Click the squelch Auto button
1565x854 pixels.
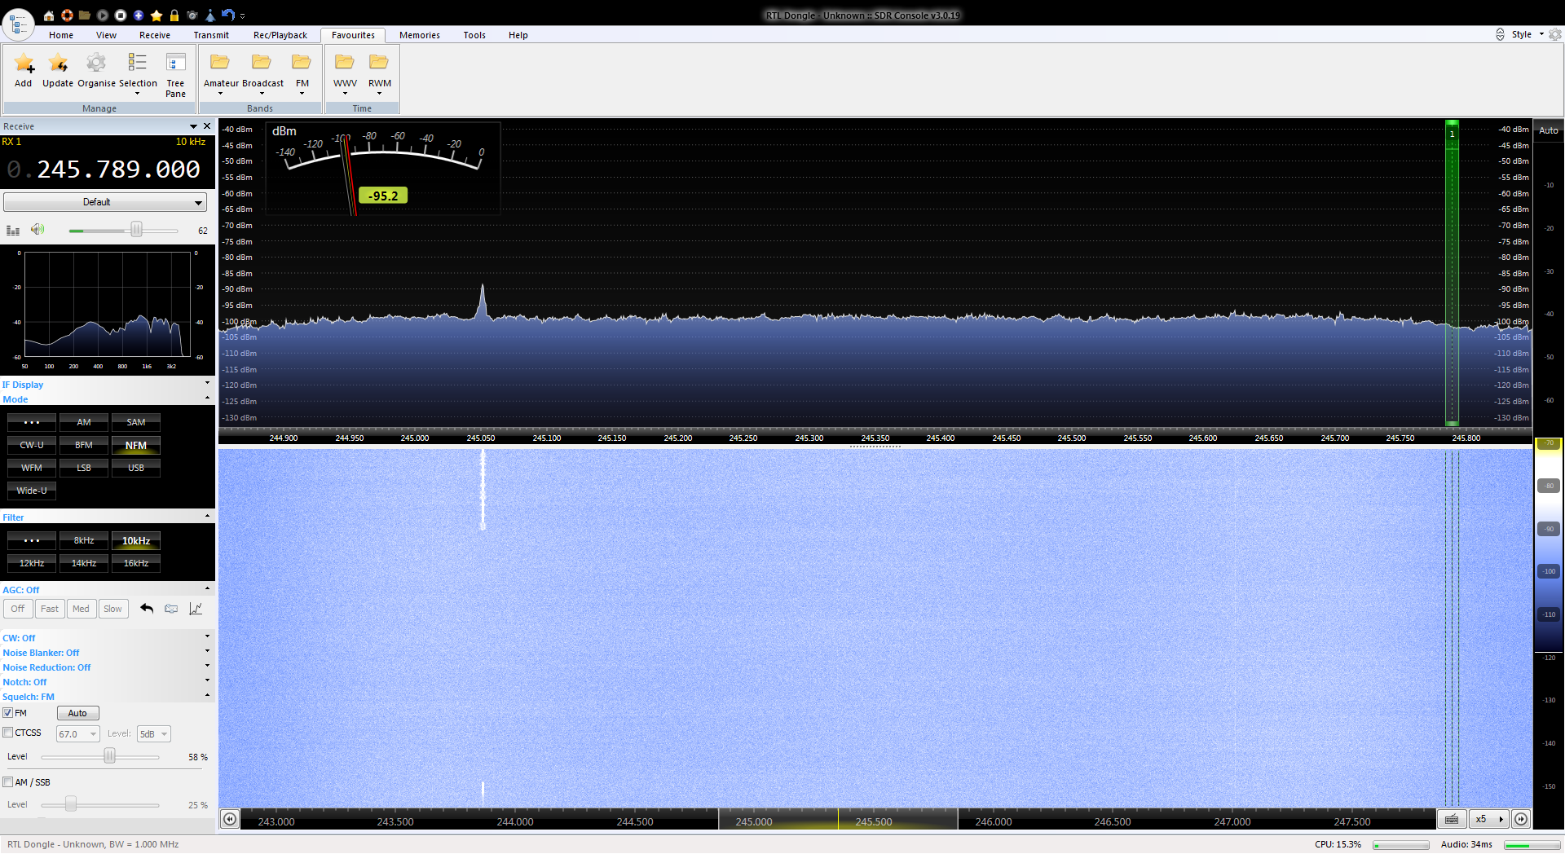point(77,713)
